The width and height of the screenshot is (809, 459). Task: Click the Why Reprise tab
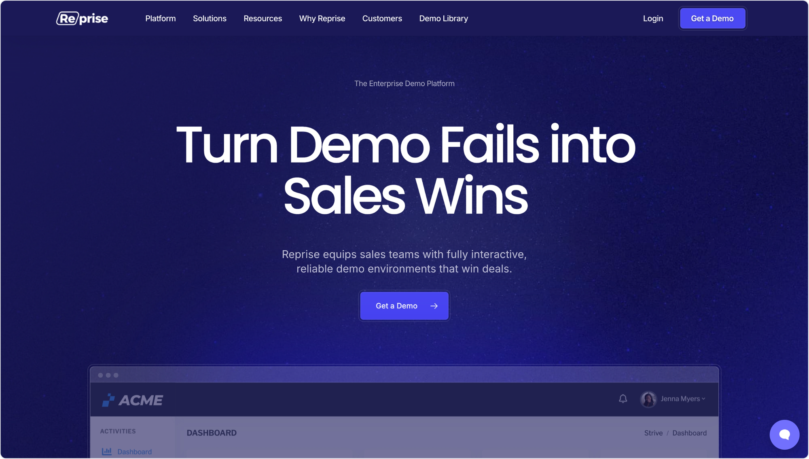click(322, 18)
